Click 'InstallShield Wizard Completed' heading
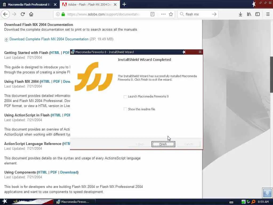Viewport: 273px width, 205px height. point(144,60)
